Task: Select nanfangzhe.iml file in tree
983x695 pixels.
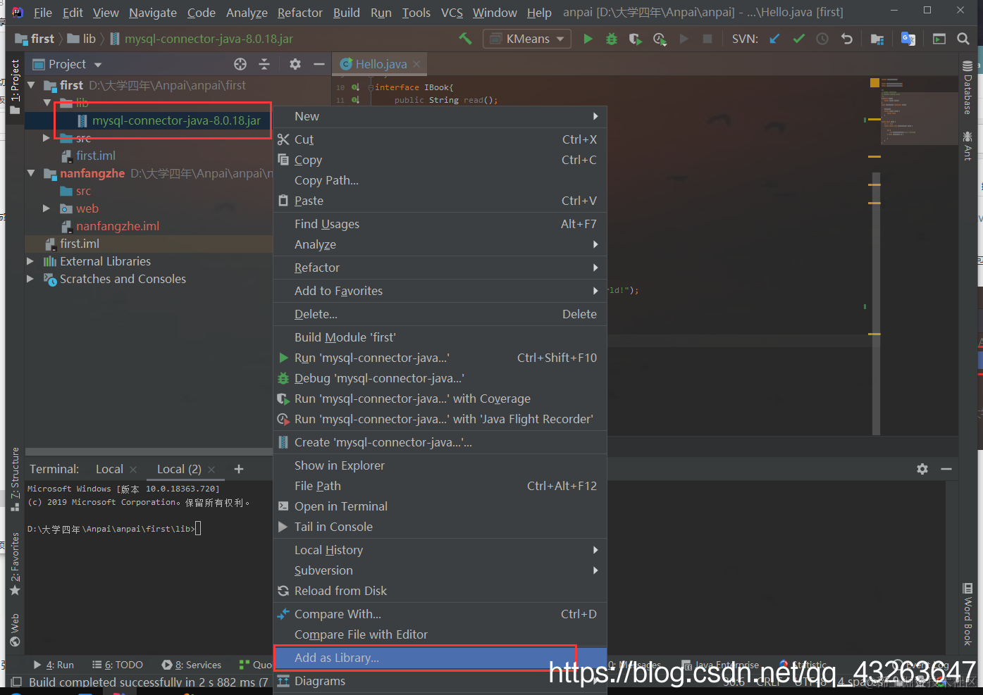Action: coord(118,226)
